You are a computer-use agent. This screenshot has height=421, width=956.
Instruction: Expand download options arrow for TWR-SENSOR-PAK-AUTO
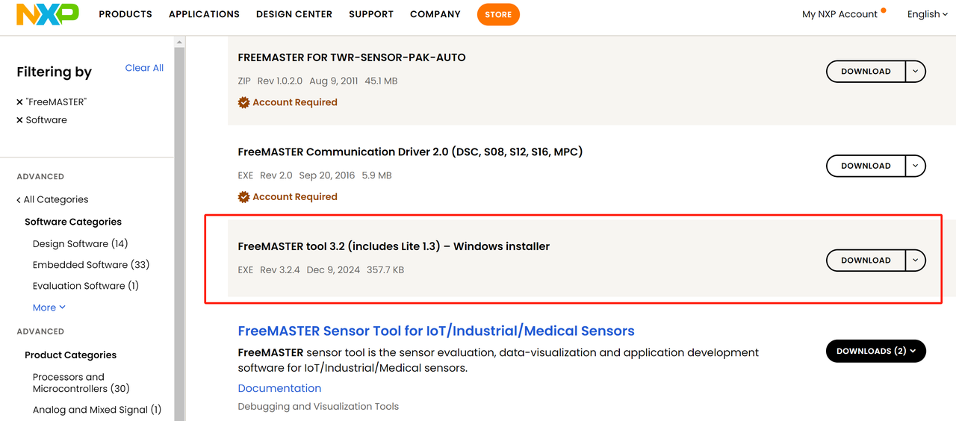[x=916, y=72]
